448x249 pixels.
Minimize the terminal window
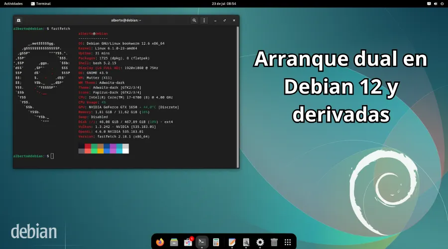pyautogui.click(x=216, y=20)
